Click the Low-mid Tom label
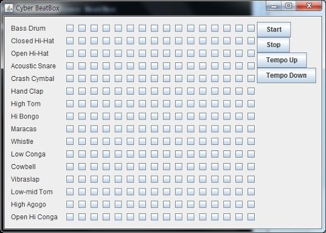This screenshot has height=233, width=326. 32,192
